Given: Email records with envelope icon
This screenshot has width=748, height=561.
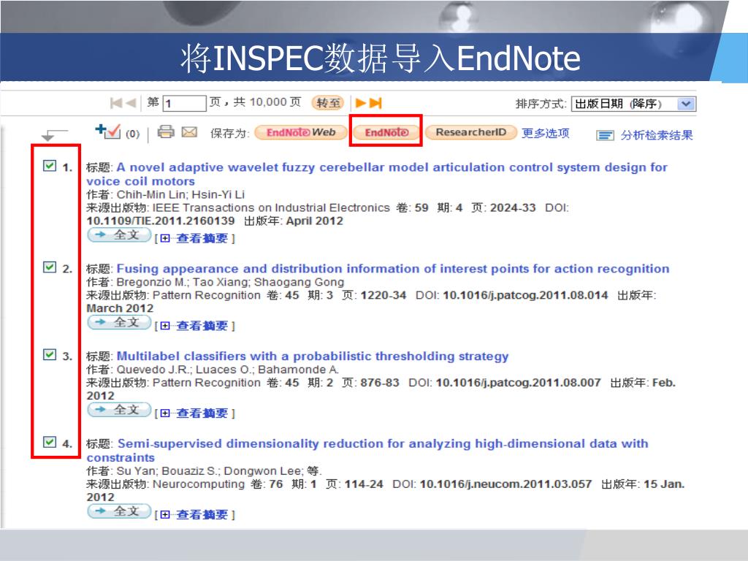Looking at the screenshot, I should pos(189,132).
